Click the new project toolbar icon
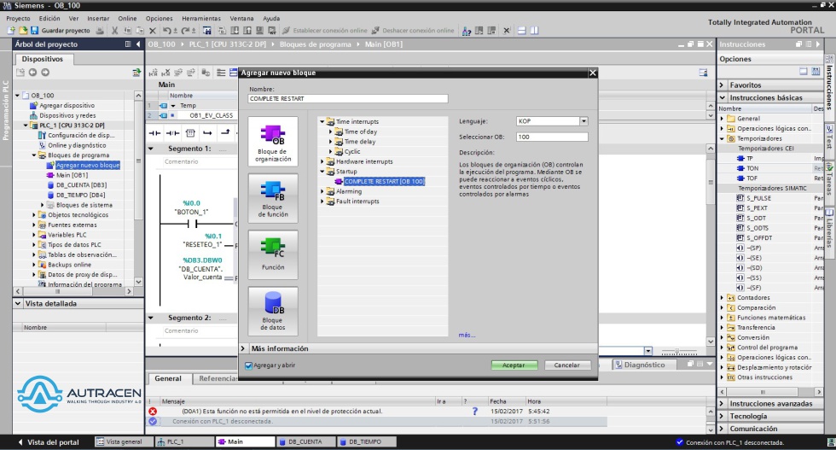The height and width of the screenshot is (450, 836). coord(10,31)
